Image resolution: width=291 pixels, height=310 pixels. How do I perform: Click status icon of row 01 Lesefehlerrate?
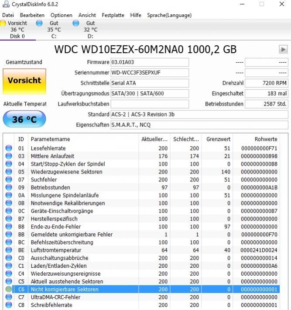[x=9, y=148]
